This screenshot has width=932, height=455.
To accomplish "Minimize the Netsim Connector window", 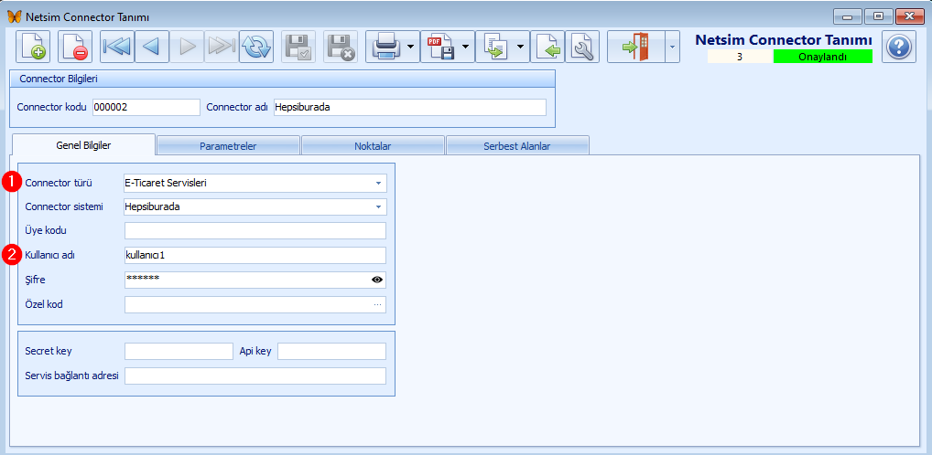I will (x=847, y=16).
